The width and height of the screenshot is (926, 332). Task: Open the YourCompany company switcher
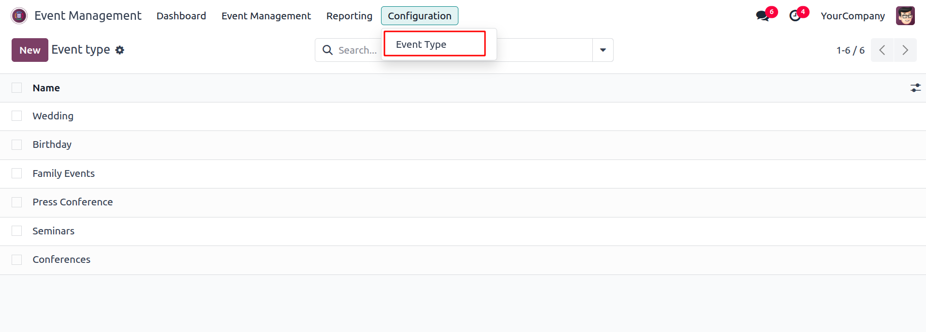click(853, 16)
